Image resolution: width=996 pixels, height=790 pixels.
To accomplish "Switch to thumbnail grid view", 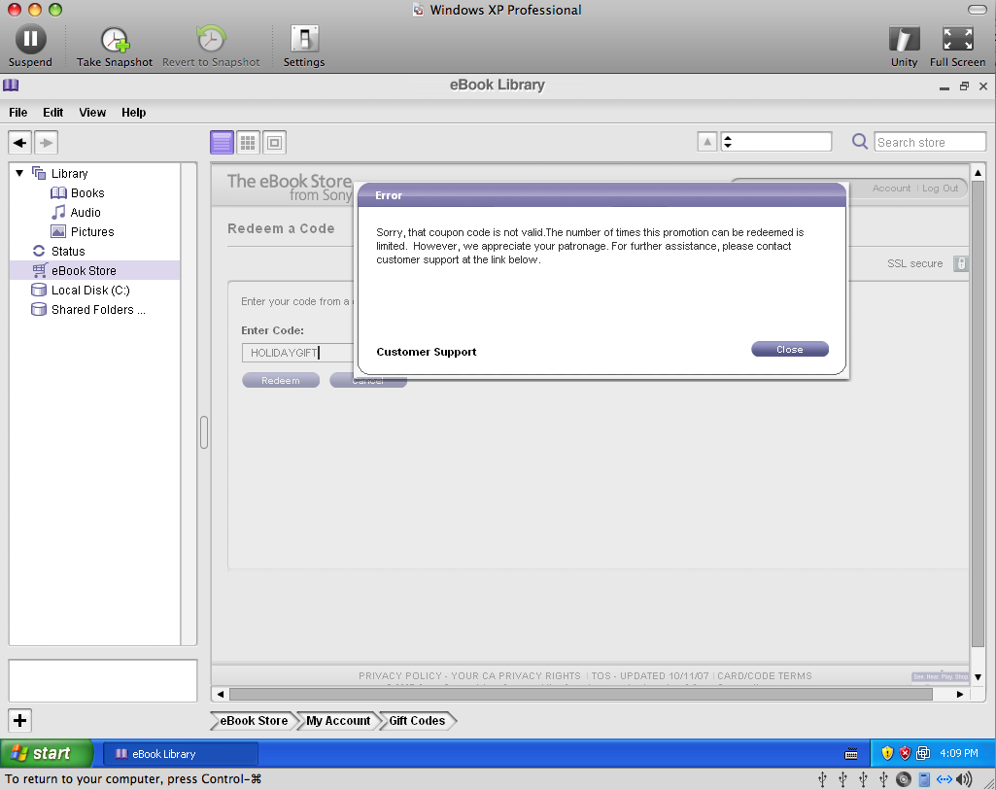I will (248, 142).
